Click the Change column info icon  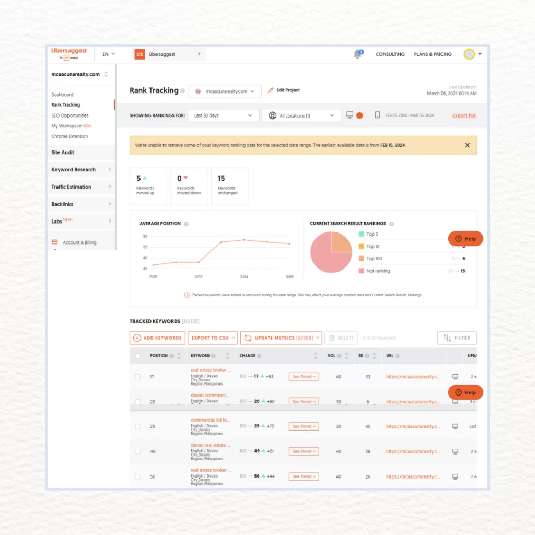259,356
